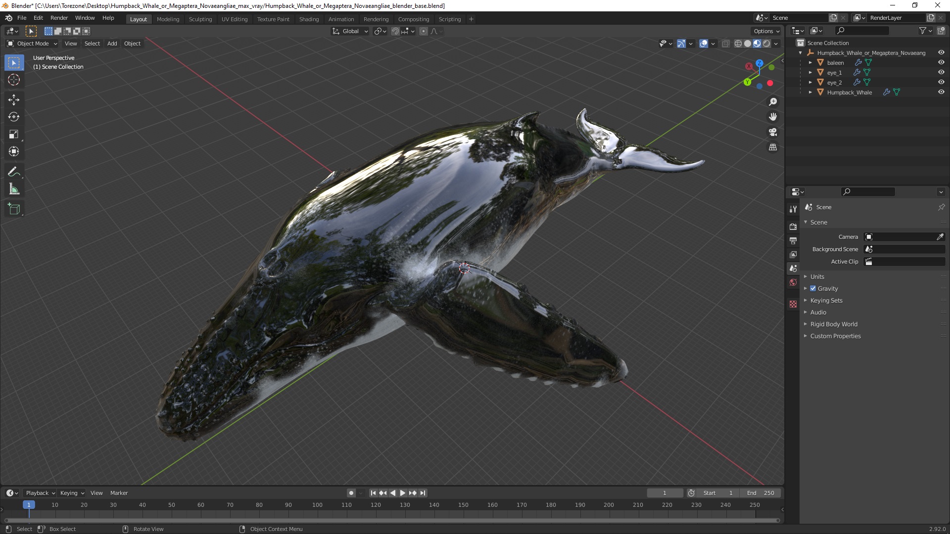Jump to the start frame
The height and width of the screenshot is (534, 950).
coord(373,493)
